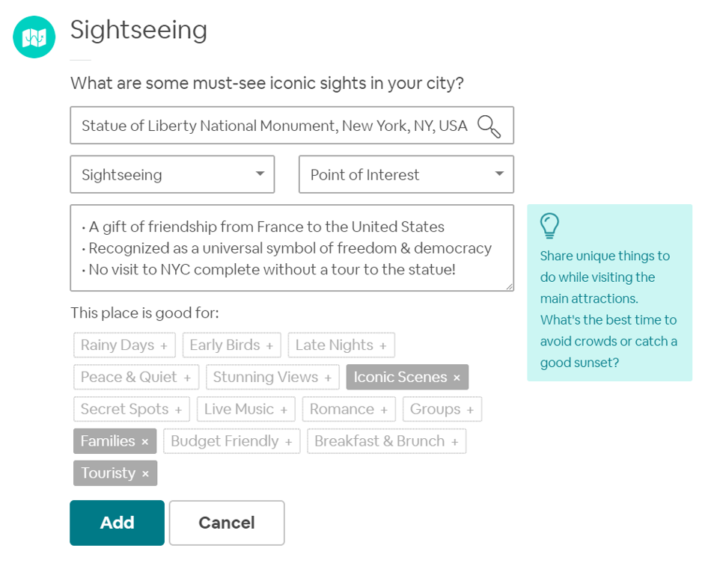Image resolution: width=711 pixels, height=572 pixels.
Task: Click into the description text area
Action: [x=292, y=247]
